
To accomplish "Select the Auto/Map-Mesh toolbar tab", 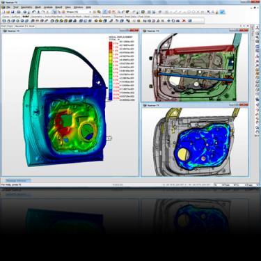I will click(54, 17).
